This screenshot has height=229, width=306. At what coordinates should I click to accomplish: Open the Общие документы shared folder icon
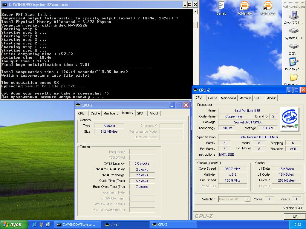[x=293, y=79]
